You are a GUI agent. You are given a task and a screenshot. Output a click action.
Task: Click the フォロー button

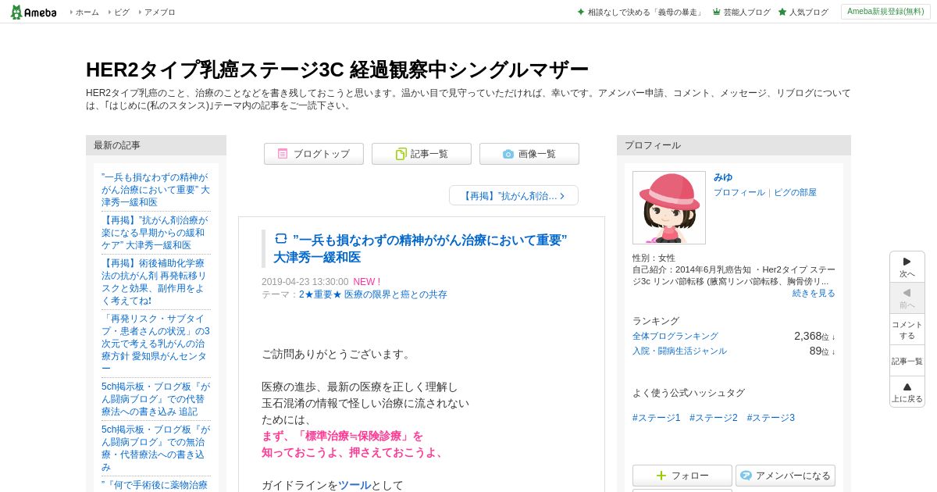pos(682,476)
